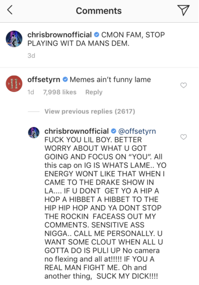Open chrisbrownofficial avatar beside the caption
This screenshot has width=199, height=285.
pyautogui.click(x=14, y=39)
